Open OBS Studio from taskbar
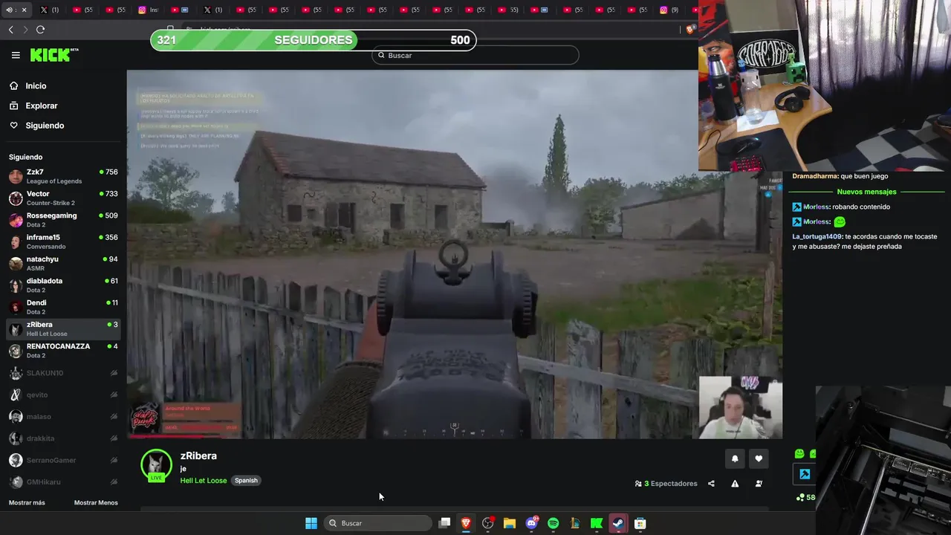Viewport: 951px width, 535px height. (x=488, y=523)
